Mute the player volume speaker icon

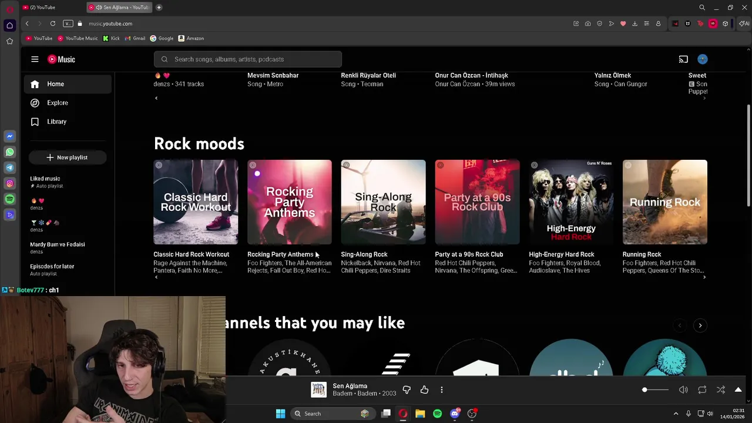click(x=683, y=390)
